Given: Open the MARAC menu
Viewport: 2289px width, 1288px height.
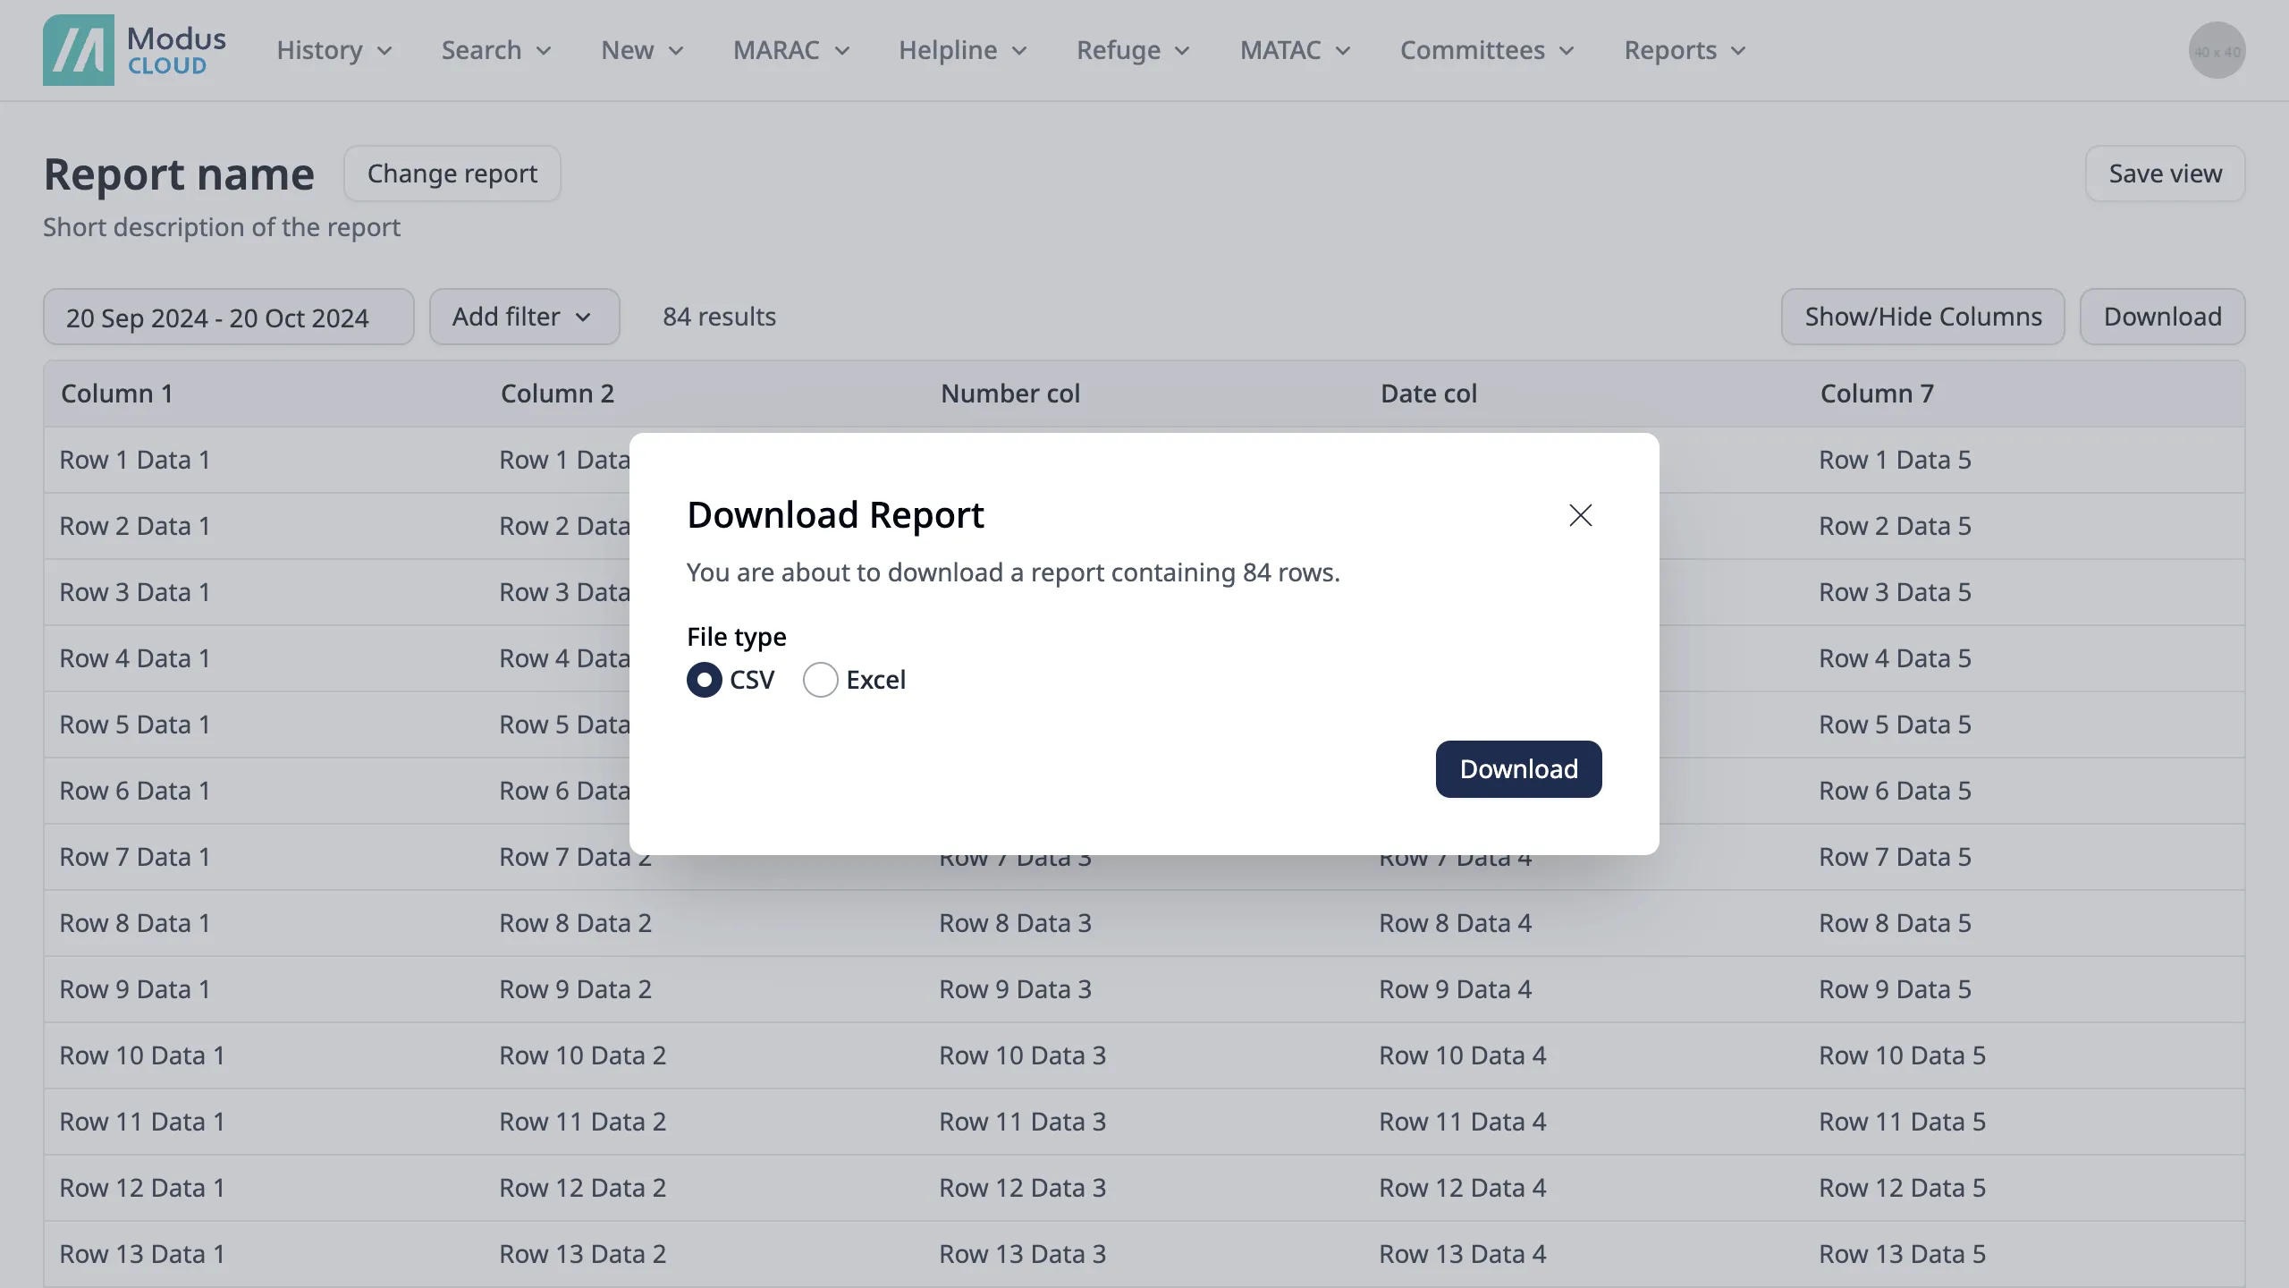Looking at the screenshot, I should point(790,50).
